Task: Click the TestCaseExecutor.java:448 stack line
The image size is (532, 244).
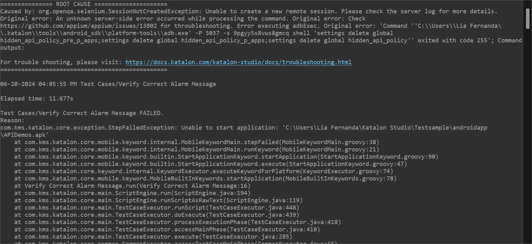Action: tap(156, 208)
